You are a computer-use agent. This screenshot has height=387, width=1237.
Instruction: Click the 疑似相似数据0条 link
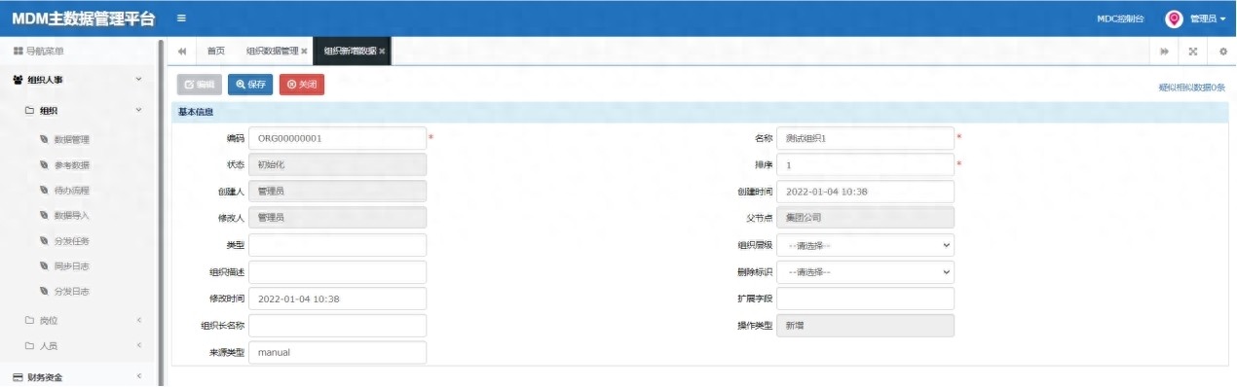(1192, 88)
